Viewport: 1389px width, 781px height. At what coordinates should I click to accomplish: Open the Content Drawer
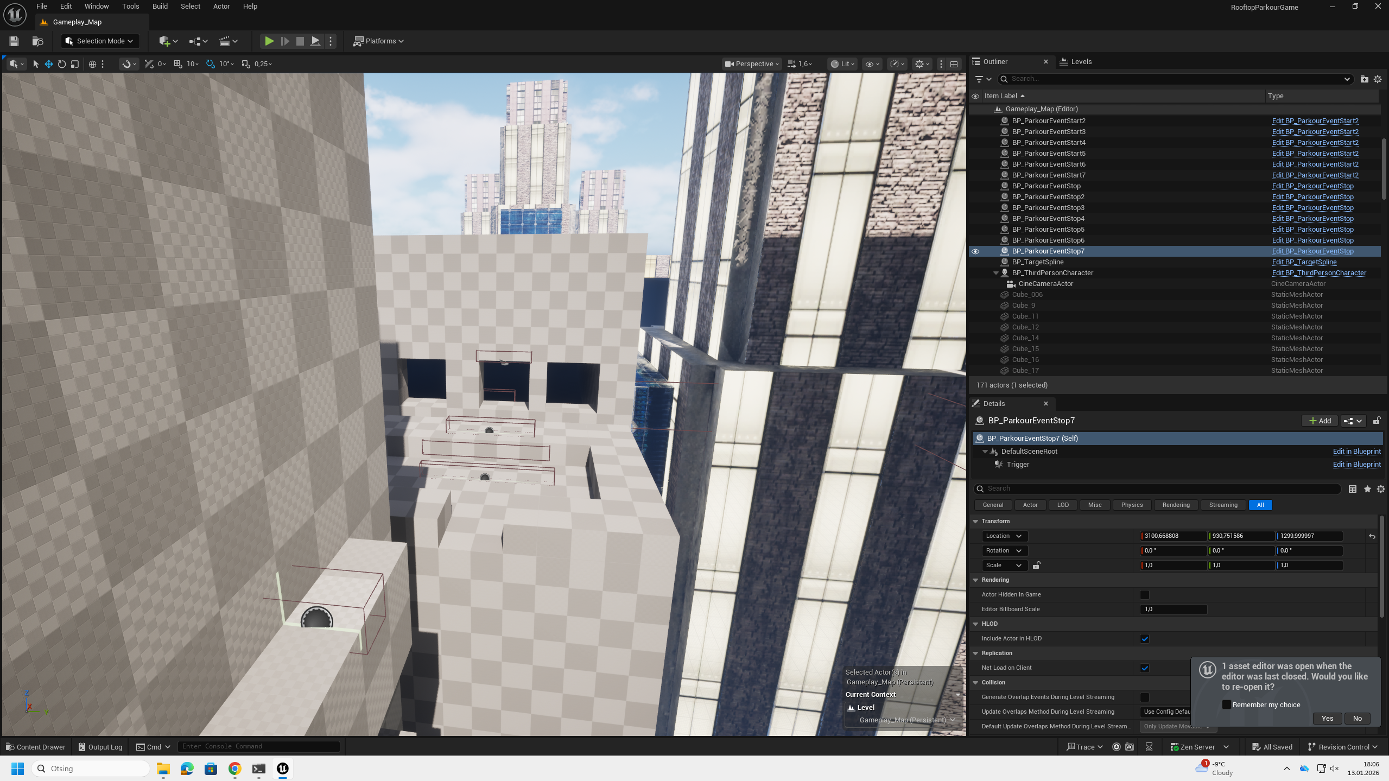click(36, 747)
